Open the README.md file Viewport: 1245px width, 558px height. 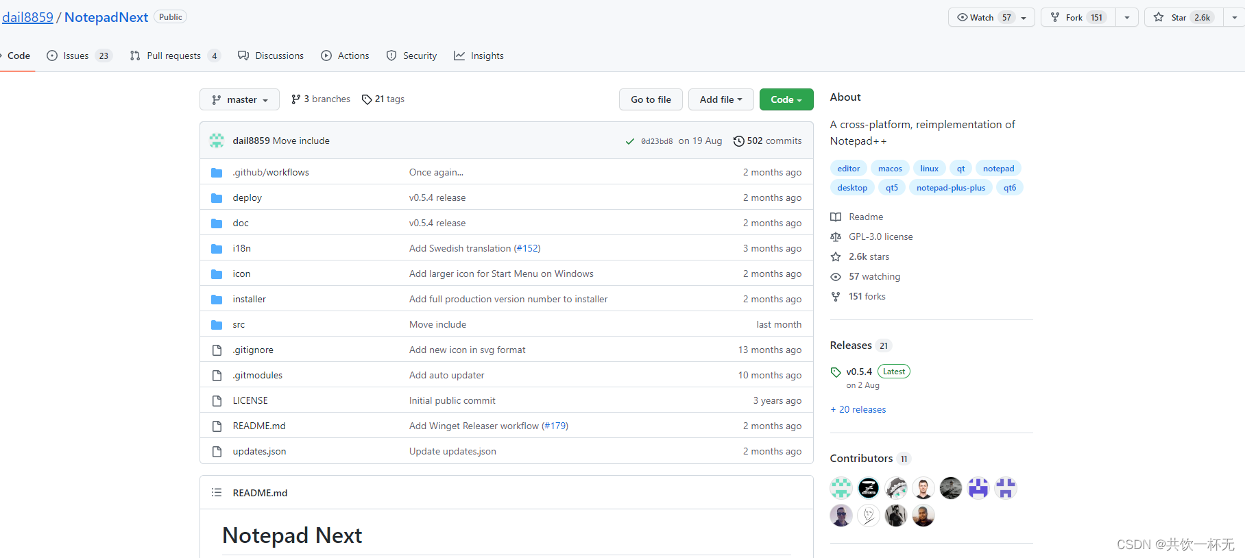pos(259,426)
